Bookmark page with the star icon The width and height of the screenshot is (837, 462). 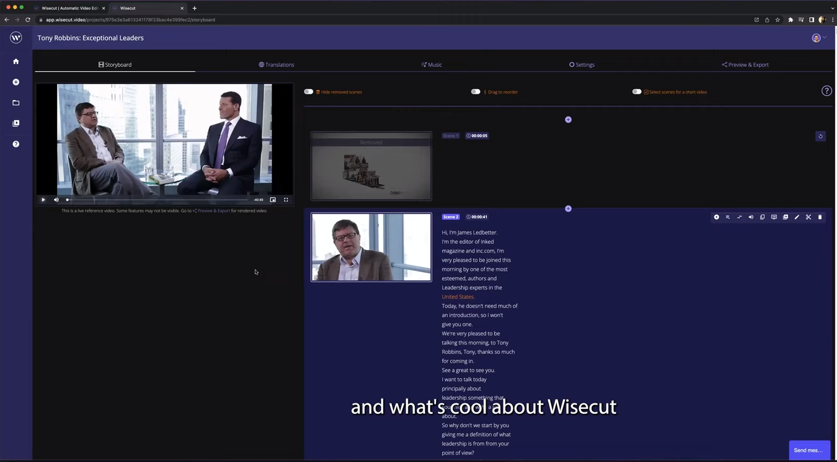pyautogui.click(x=778, y=20)
